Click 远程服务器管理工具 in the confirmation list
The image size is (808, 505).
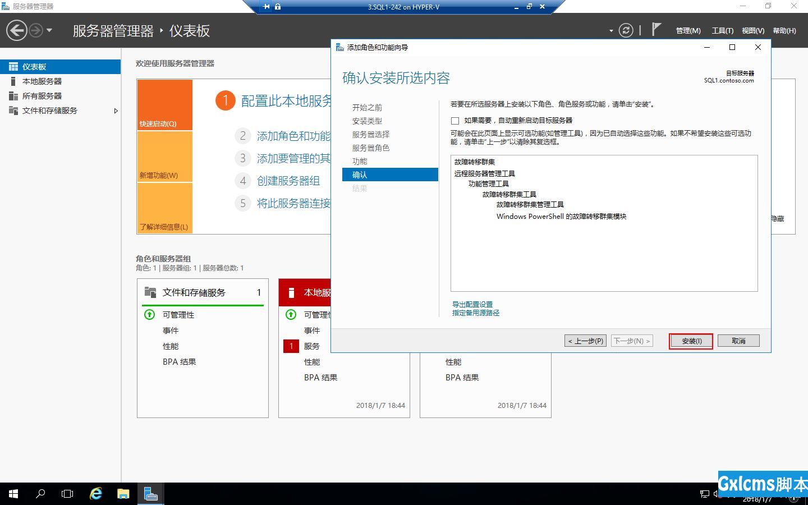click(x=485, y=173)
